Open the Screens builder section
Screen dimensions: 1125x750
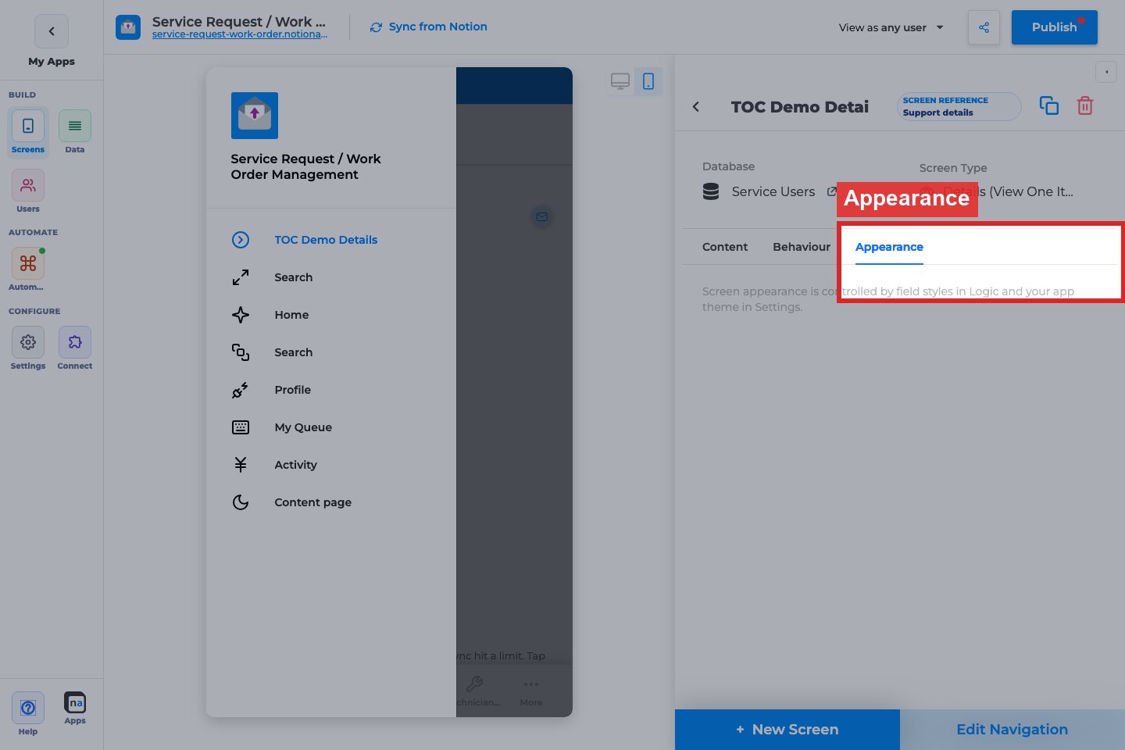(x=28, y=132)
